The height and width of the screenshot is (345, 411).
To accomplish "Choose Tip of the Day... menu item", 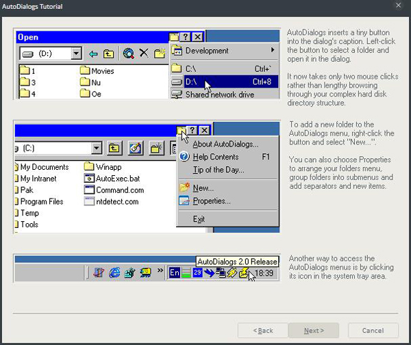I will click(227, 170).
